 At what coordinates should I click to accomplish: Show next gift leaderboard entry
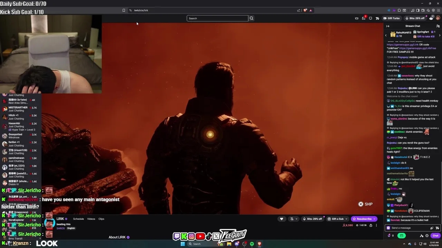440,35
